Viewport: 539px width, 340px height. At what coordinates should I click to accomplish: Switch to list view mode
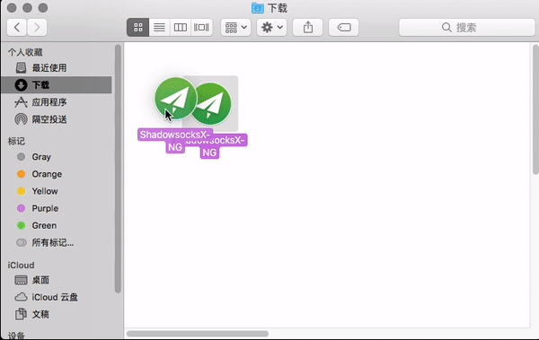coord(159,28)
